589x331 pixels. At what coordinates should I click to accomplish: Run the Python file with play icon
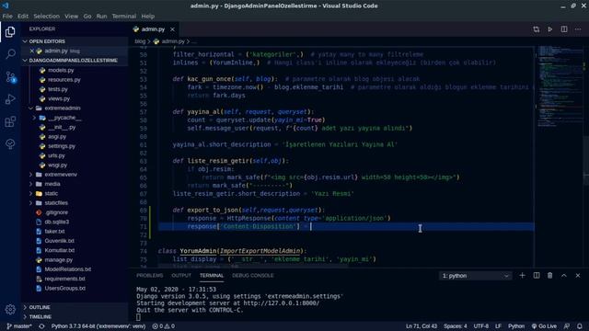click(550, 29)
